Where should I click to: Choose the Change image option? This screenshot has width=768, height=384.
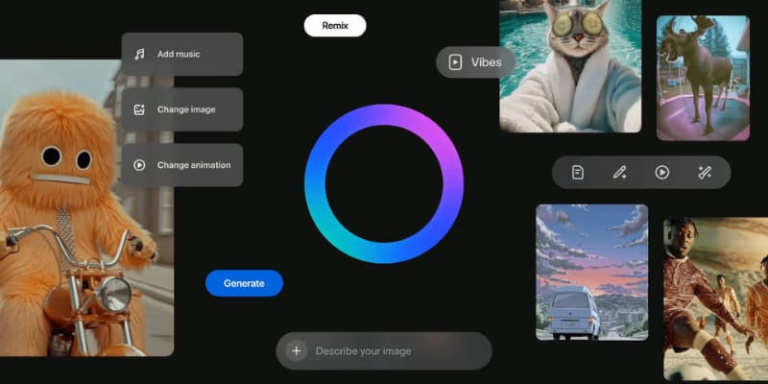(182, 109)
